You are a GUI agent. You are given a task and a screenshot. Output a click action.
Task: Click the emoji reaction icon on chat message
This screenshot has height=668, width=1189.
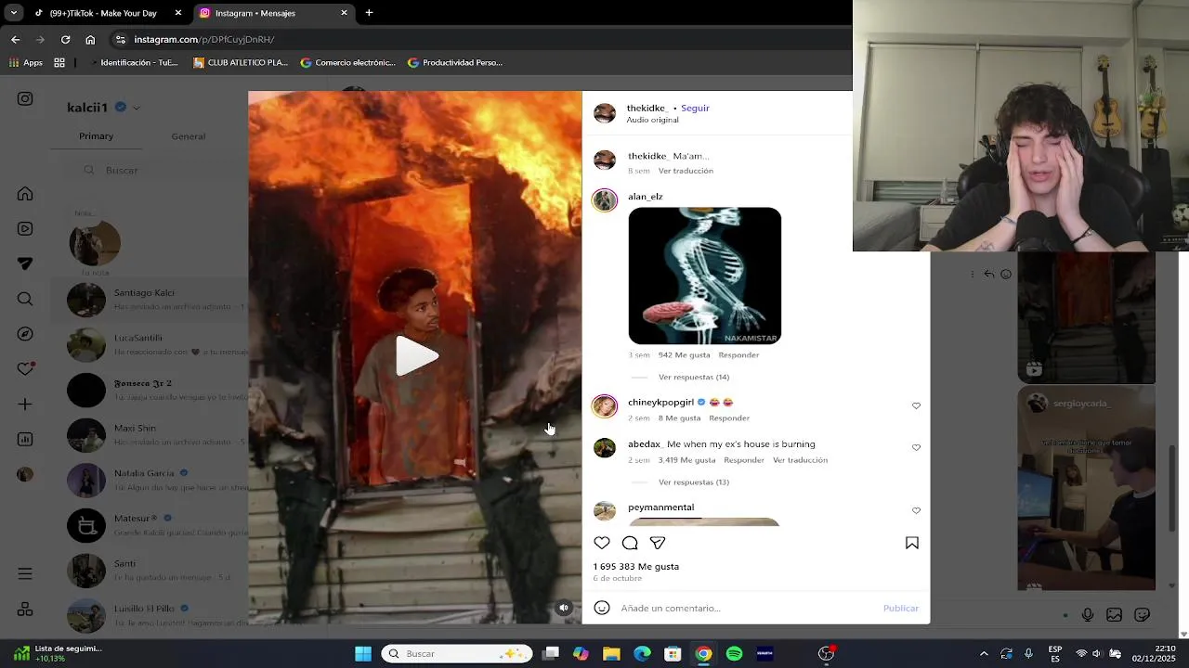coord(1006,275)
